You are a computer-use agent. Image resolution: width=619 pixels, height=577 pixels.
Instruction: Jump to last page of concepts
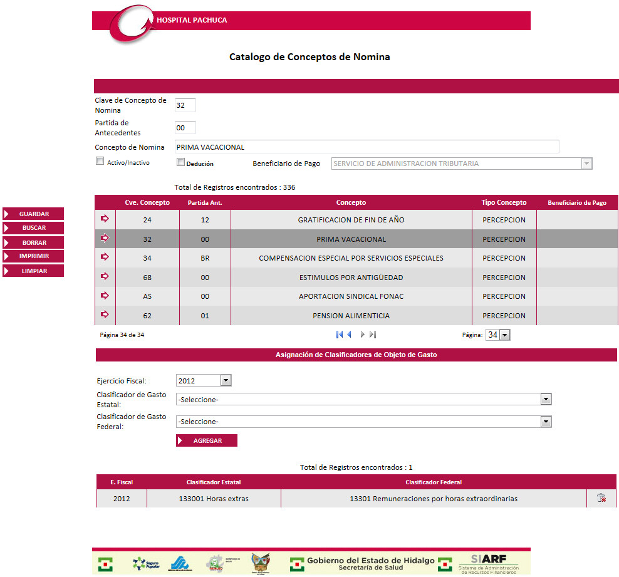pyautogui.click(x=373, y=335)
